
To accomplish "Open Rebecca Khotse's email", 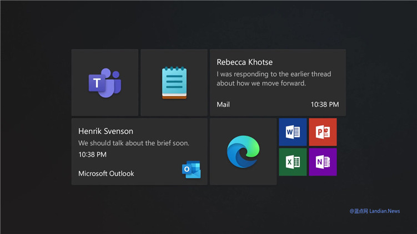I will pyautogui.click(x=278, y=83).
